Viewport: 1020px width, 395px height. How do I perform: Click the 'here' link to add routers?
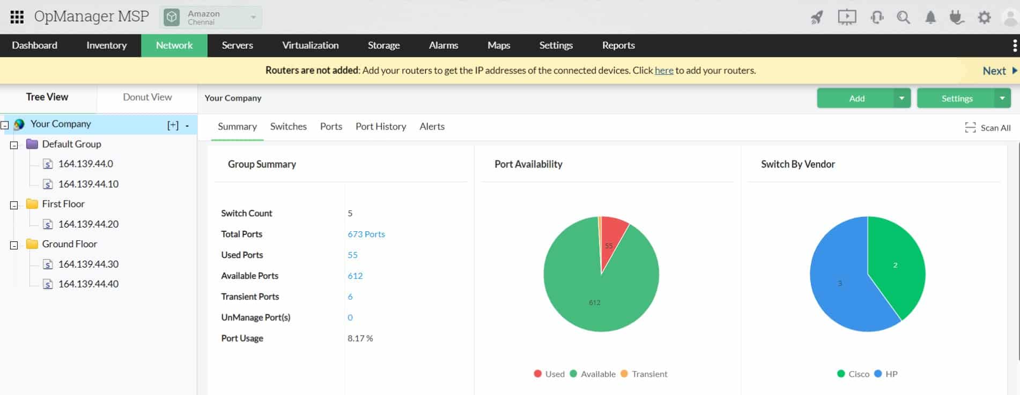[x=664, y=71]
